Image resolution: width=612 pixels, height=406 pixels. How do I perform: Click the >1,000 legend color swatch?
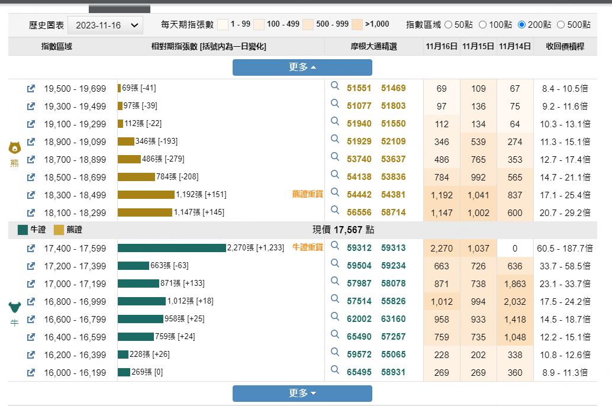point(357,25)
